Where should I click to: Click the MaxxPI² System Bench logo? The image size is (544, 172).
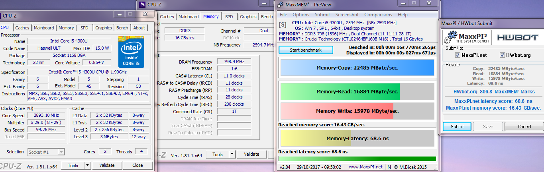coord(466,38)
